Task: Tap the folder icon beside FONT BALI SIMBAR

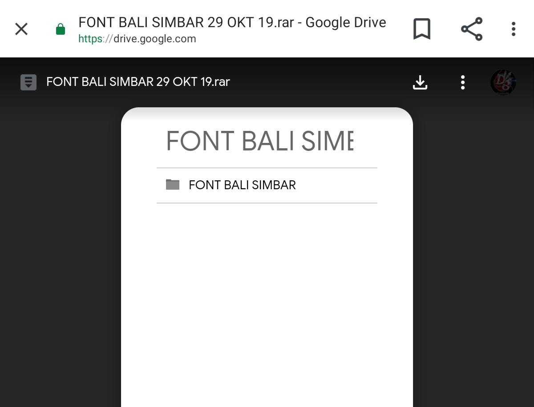Action: pyautogui.click(x=173, y=184)
